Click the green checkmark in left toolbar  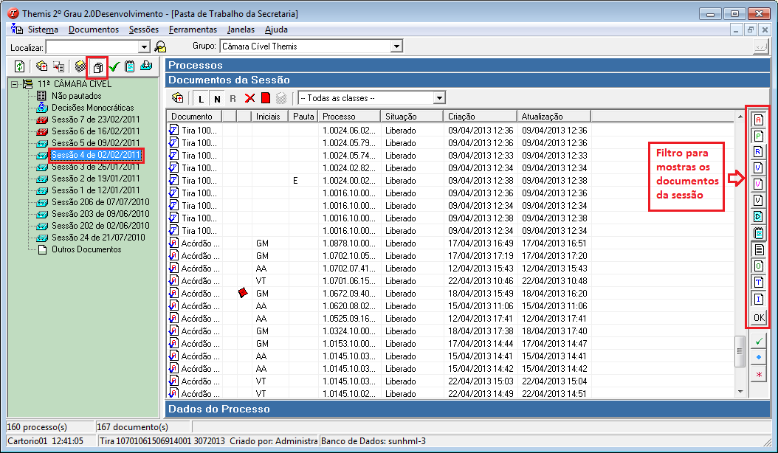[x=114, y=66]
